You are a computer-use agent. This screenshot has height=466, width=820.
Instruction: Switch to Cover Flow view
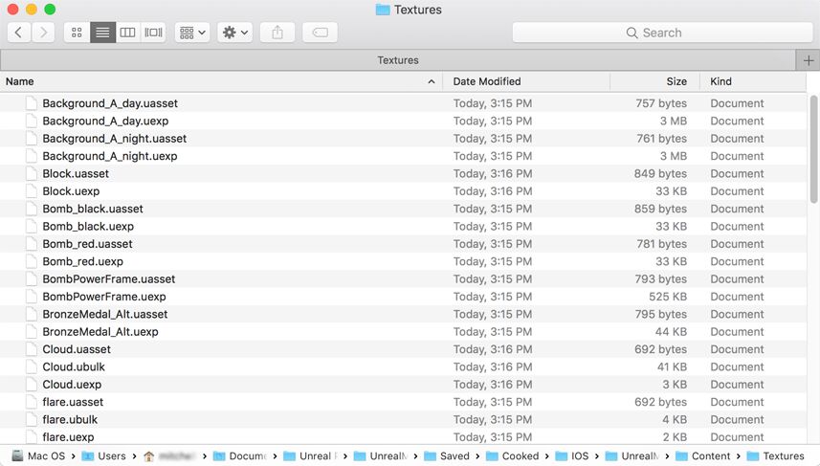point(153,33)
